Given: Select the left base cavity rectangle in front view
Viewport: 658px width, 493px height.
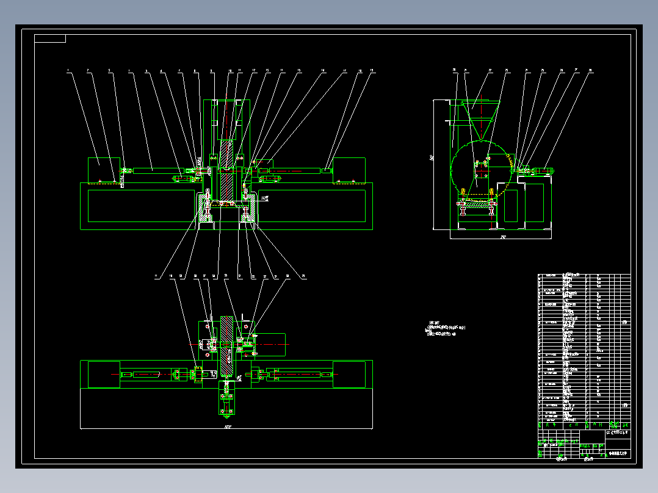Looking at the screenshot, I should tap(142, 206).
